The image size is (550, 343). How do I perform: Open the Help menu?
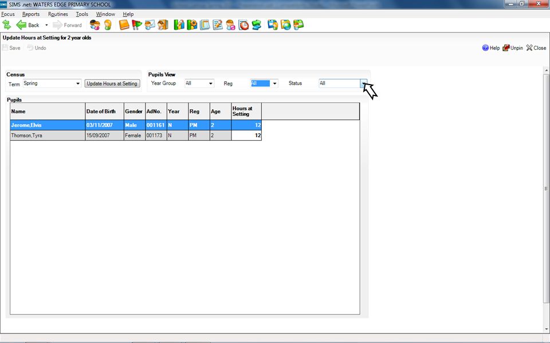point(128,14)
